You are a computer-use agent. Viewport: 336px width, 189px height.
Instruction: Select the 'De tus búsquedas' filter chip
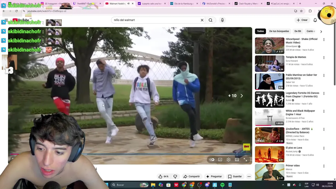coord(279,31)
